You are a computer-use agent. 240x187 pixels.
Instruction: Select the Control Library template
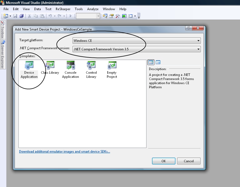91,70
